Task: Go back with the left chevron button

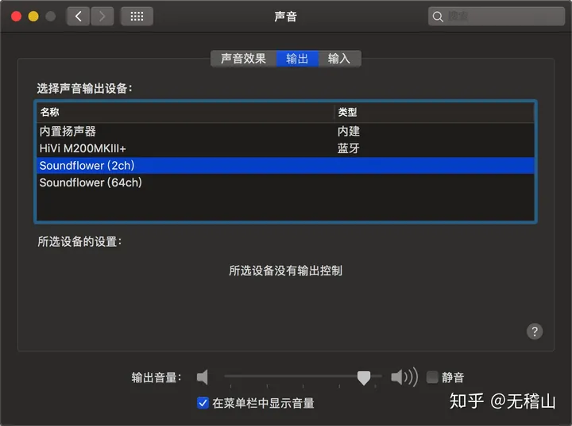Action: coord(78,17)
